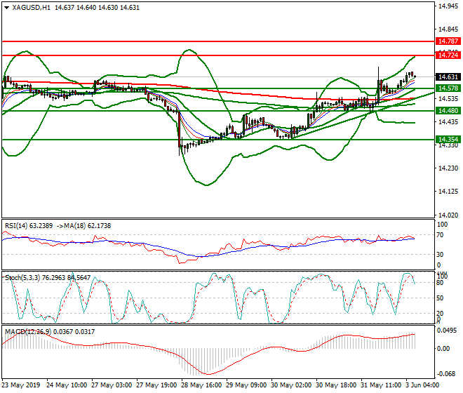Select the RSI scale value 70
Viewport: 463px width, 393px height.
tap(440, 235)
